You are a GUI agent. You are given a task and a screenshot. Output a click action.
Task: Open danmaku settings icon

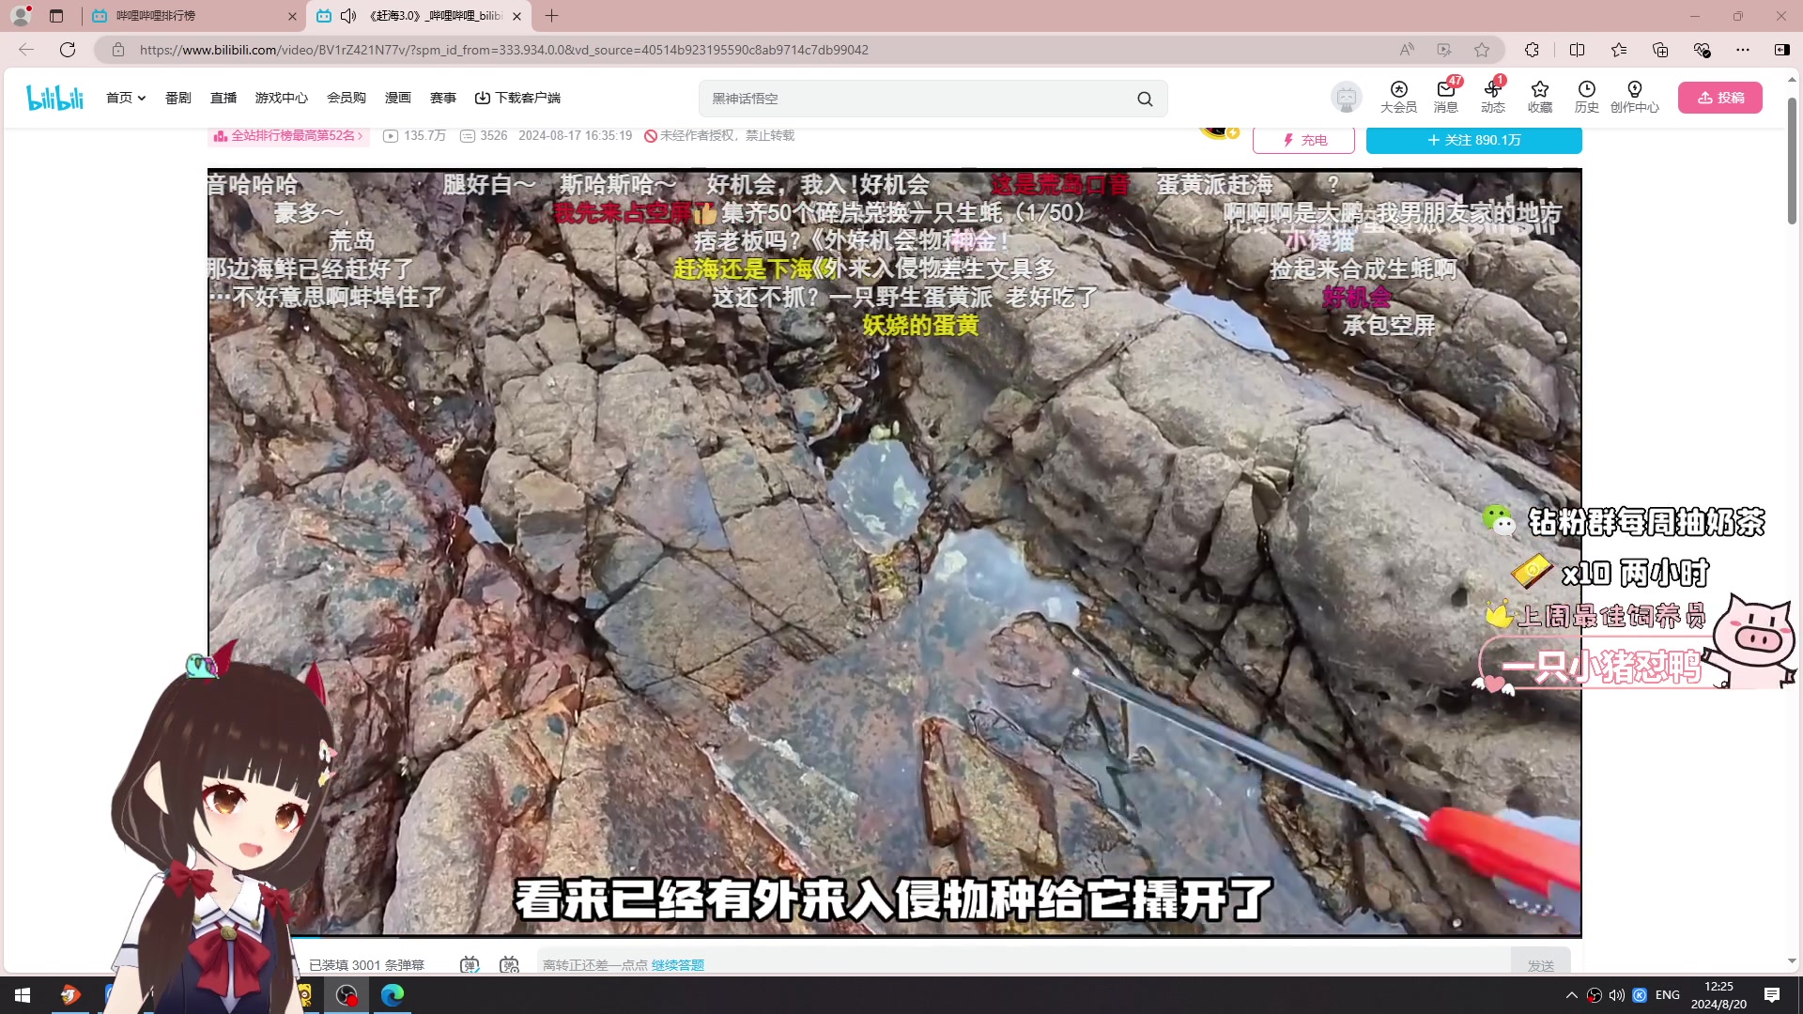[509, 964]
